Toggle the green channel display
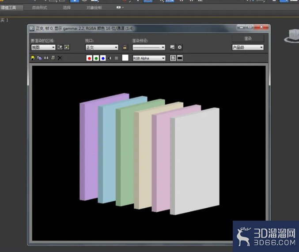 tap(96, 58)
